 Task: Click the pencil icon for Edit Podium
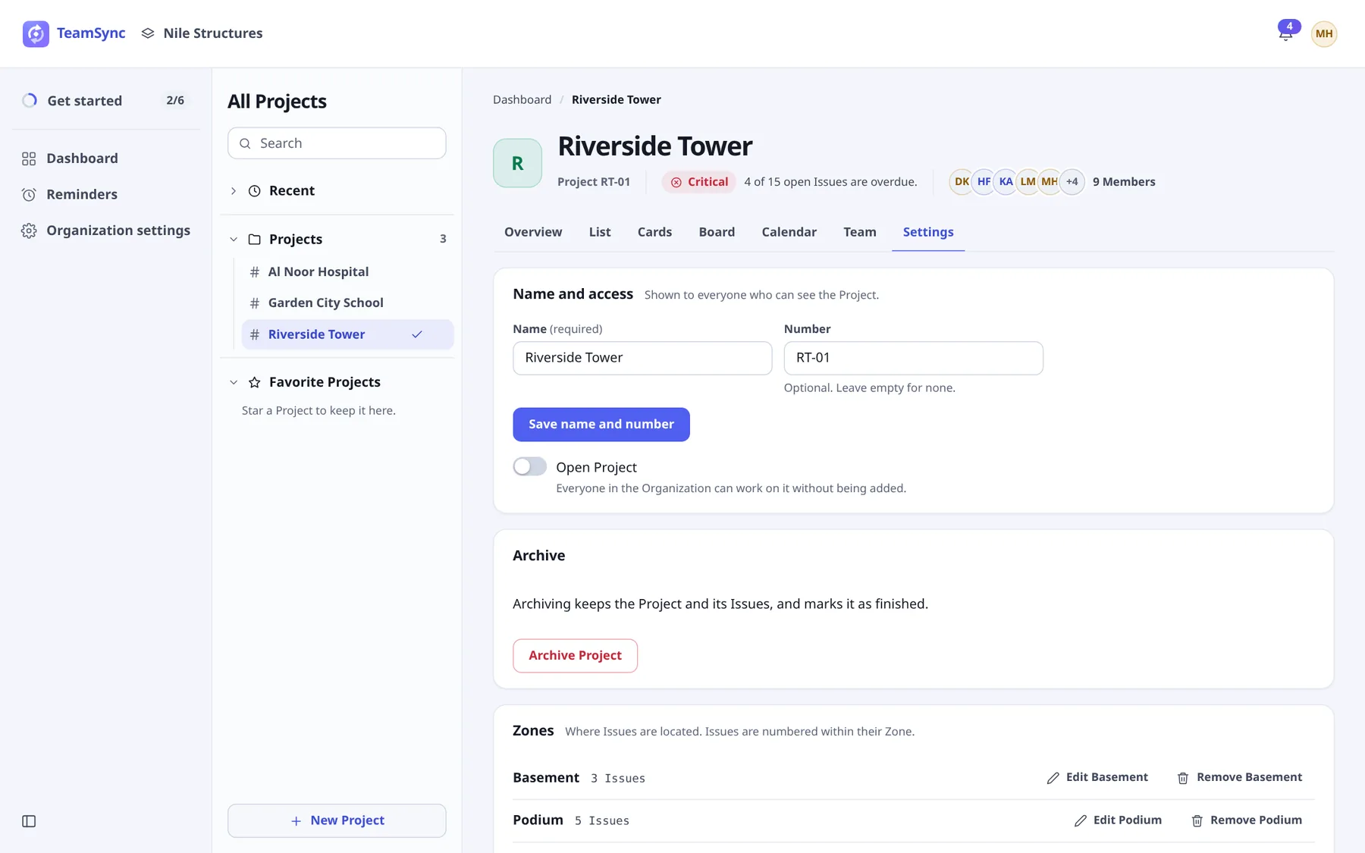coord(1080,820)
